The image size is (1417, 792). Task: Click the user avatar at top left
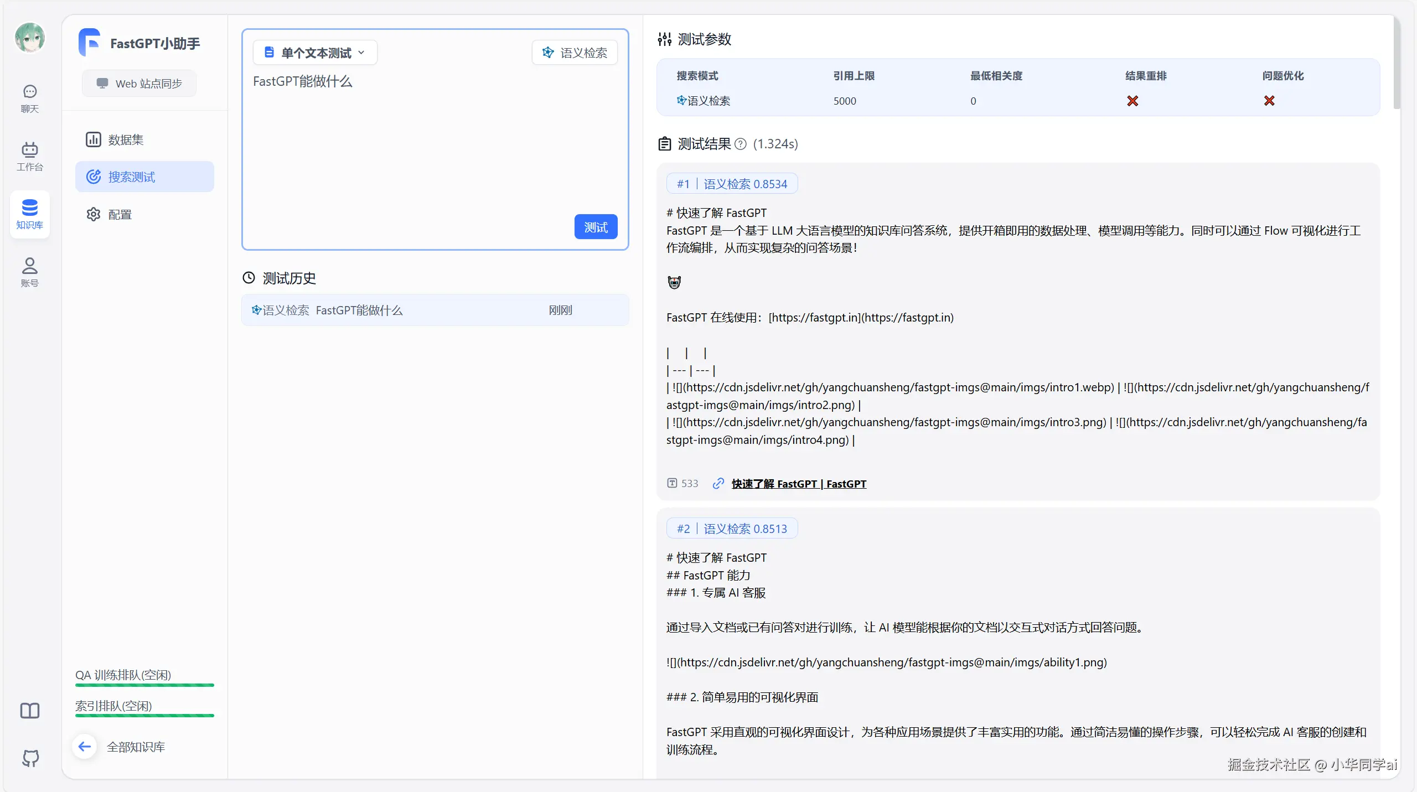pyautogui.click(x=30, y=38)
